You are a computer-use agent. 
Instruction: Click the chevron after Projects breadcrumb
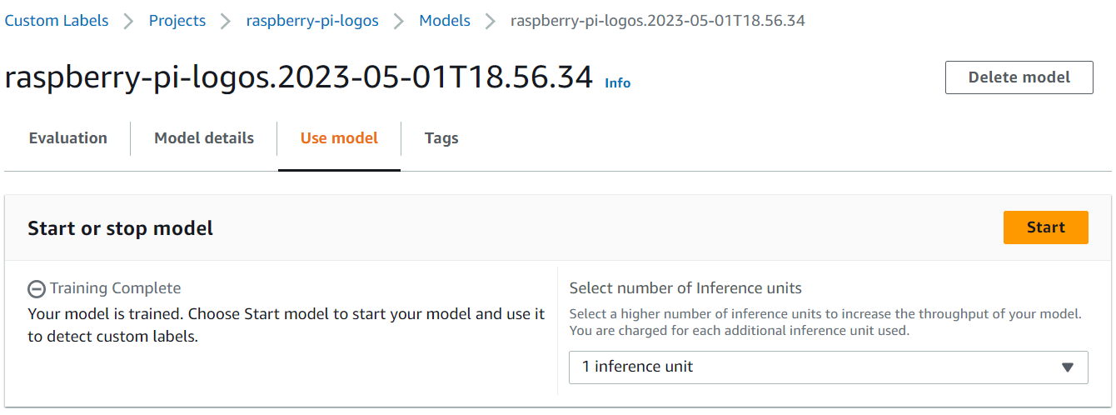(226, 22)
